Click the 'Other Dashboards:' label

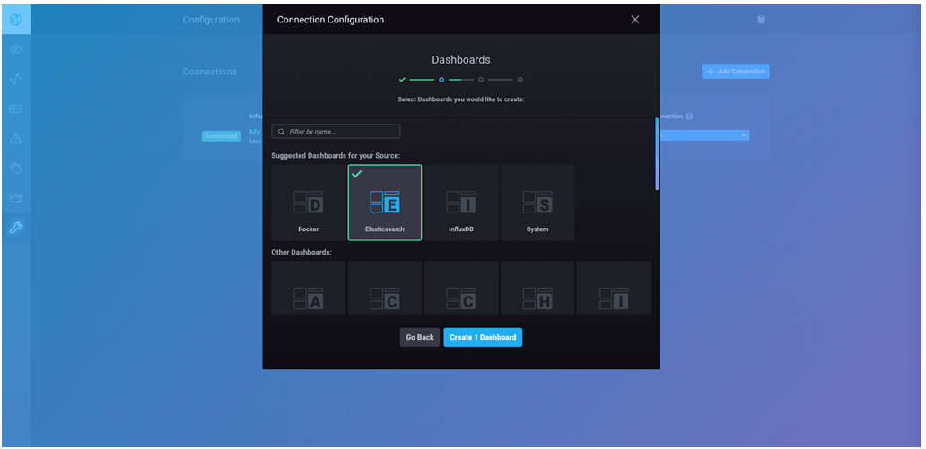pyautogui.click(x=301, y=252)
